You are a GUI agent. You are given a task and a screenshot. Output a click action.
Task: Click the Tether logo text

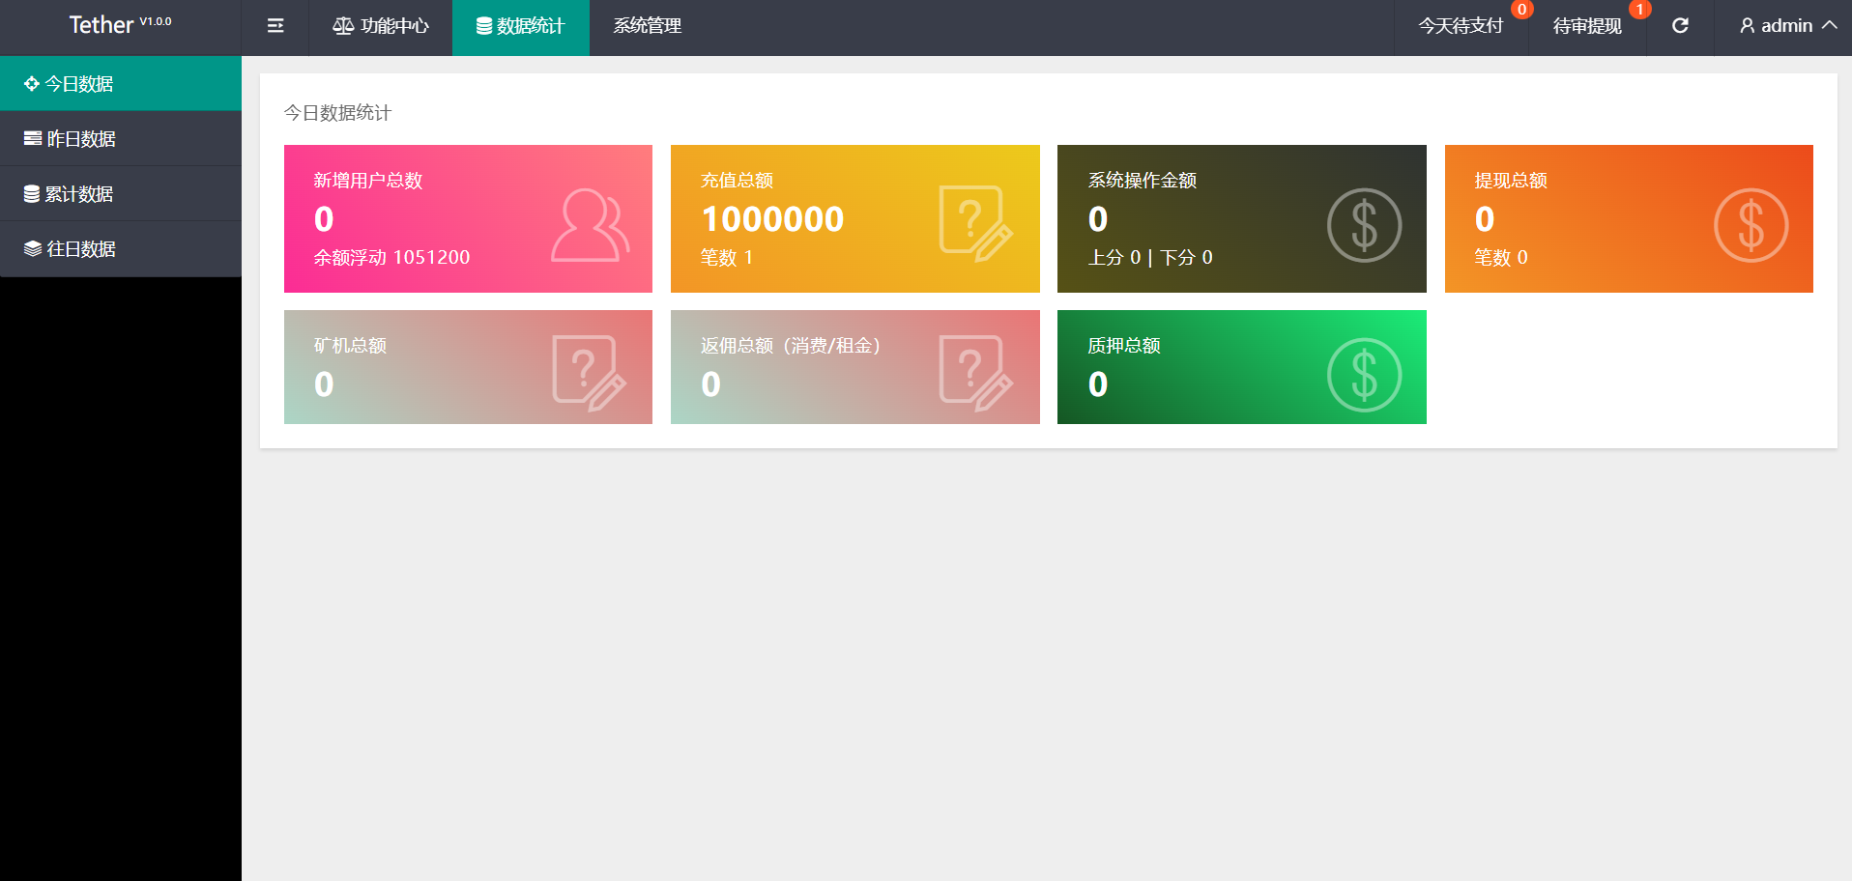click(x=101, y=25)
